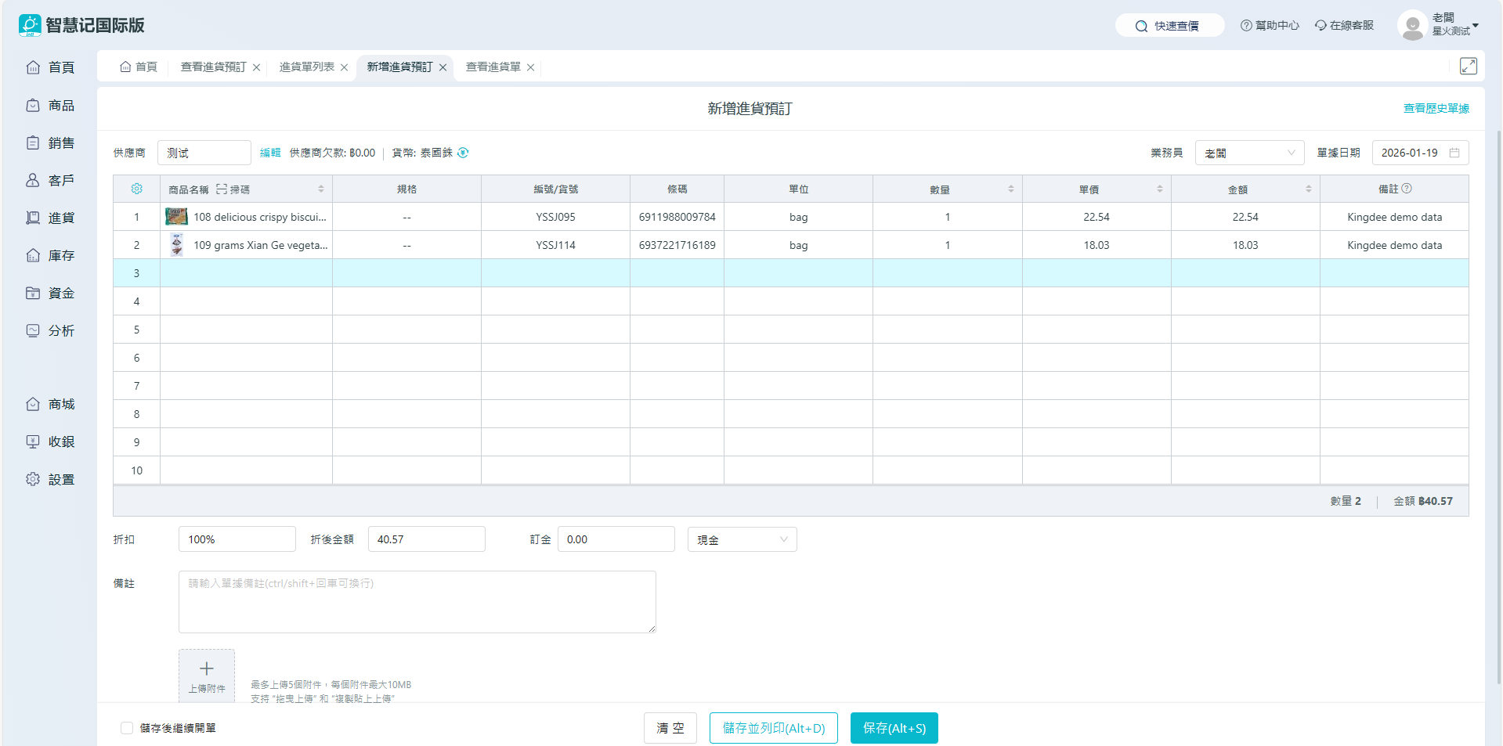
Task: Open the 查看歷史單據 link
Action: 1436,109
